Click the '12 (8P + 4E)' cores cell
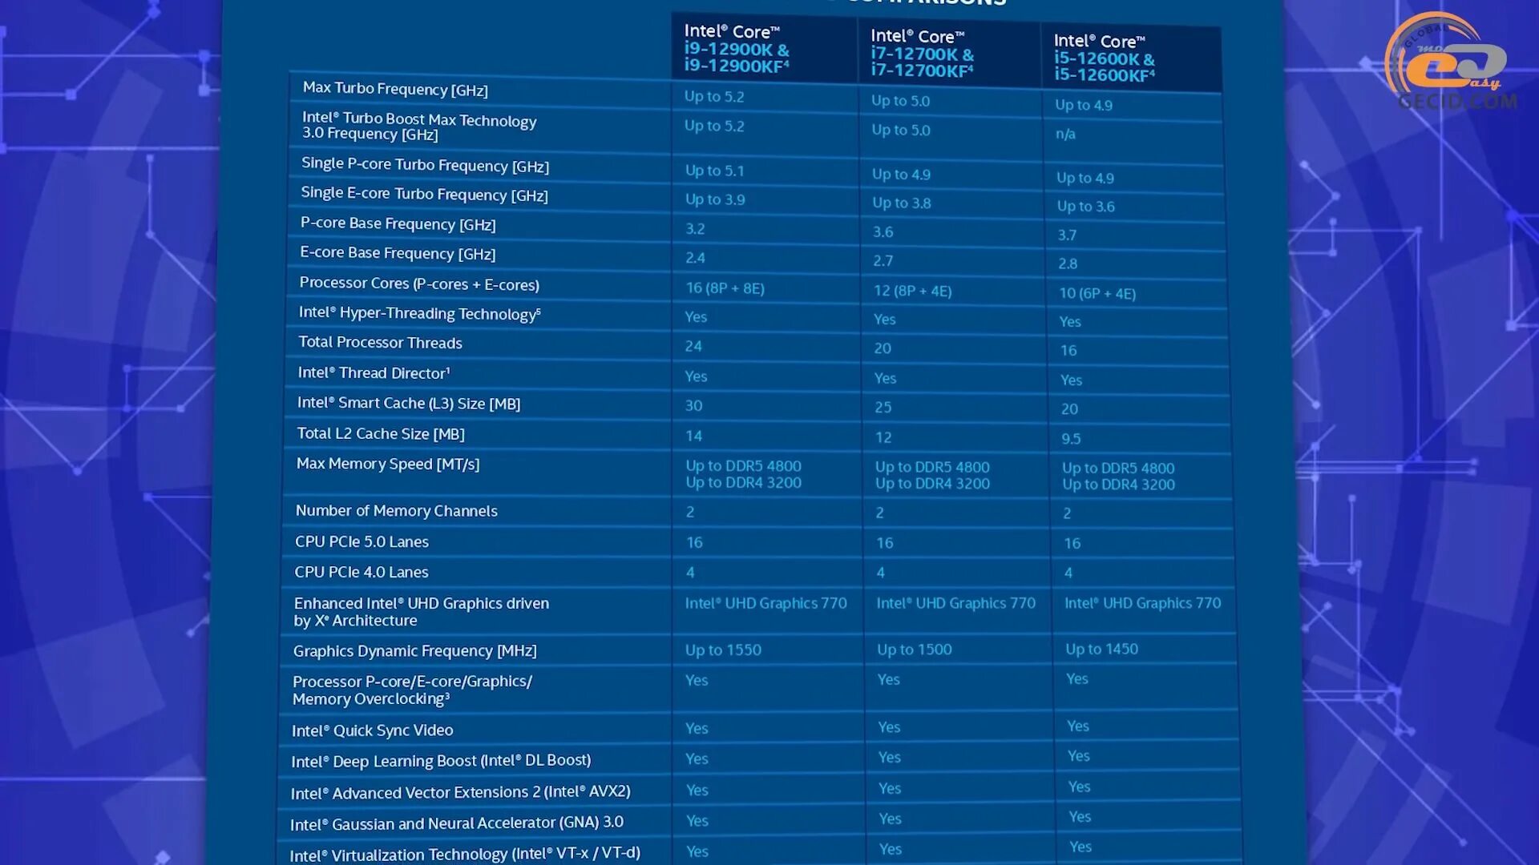Image resolution: width=1539 pixels, height=865 pixels. [912, 291]
